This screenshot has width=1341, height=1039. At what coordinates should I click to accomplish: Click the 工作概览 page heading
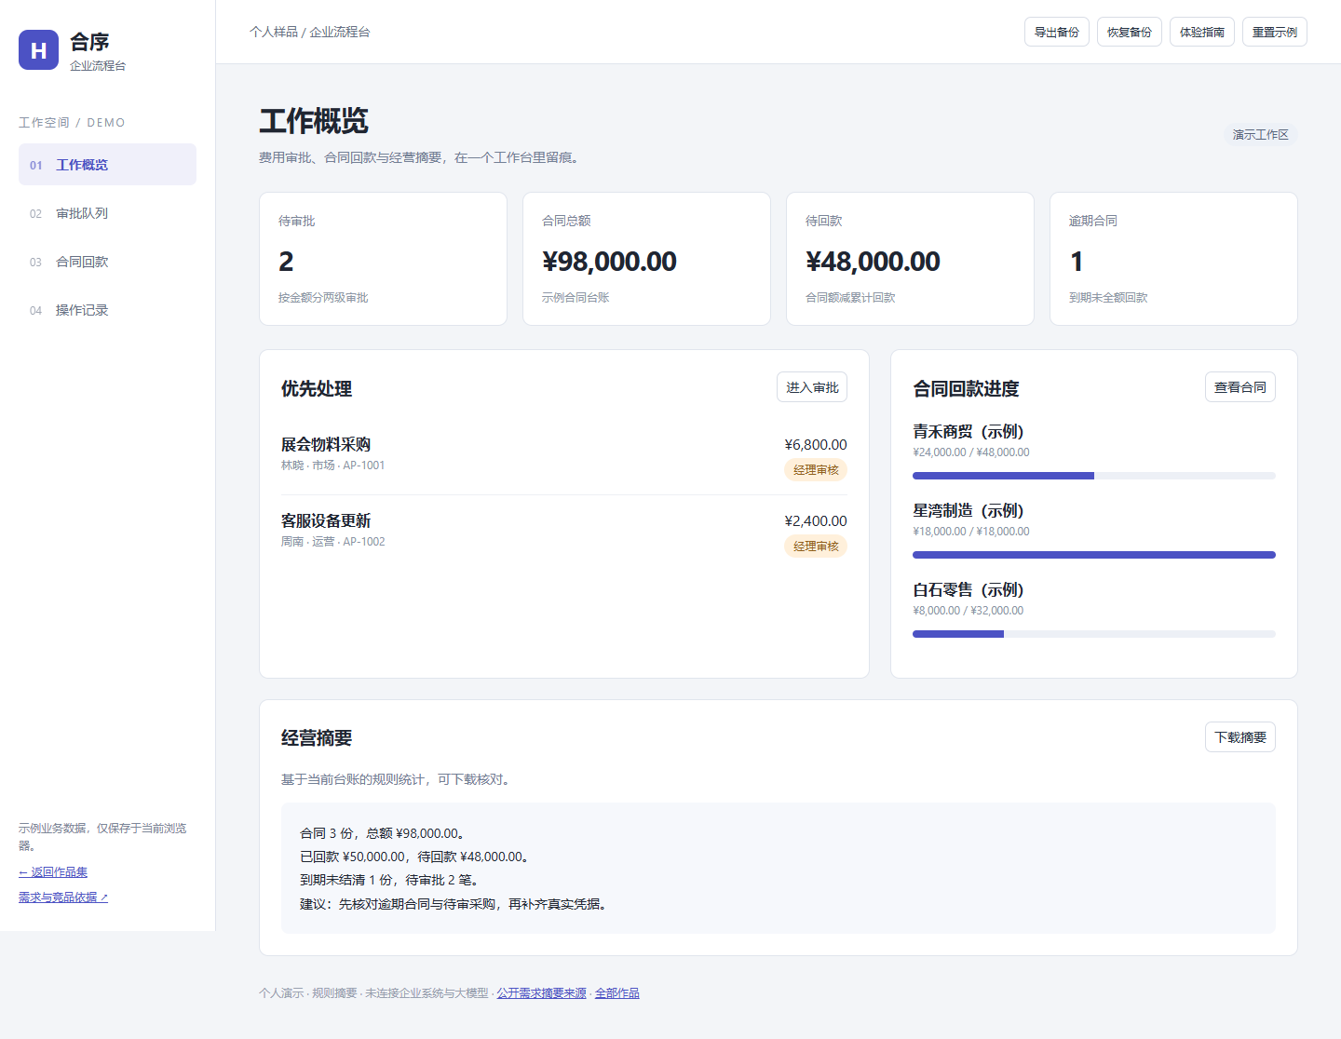(x=314, y=121)
